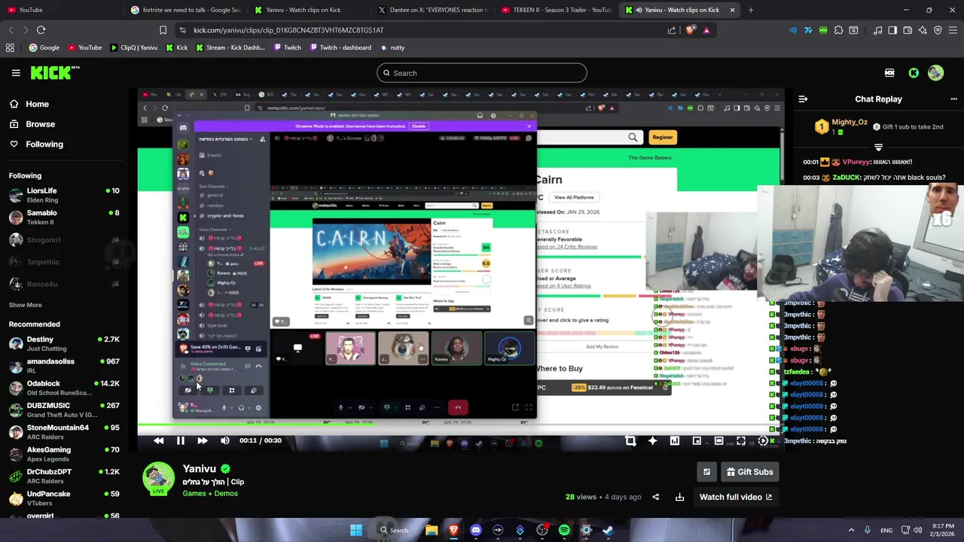This screenshot has width=964, height=542.
Task: Open the Brave VPN shield icon
Action: (x=938, y=30)
